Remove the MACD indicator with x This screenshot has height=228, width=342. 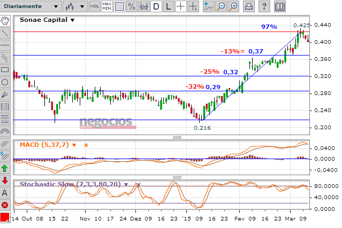(86, 145)
